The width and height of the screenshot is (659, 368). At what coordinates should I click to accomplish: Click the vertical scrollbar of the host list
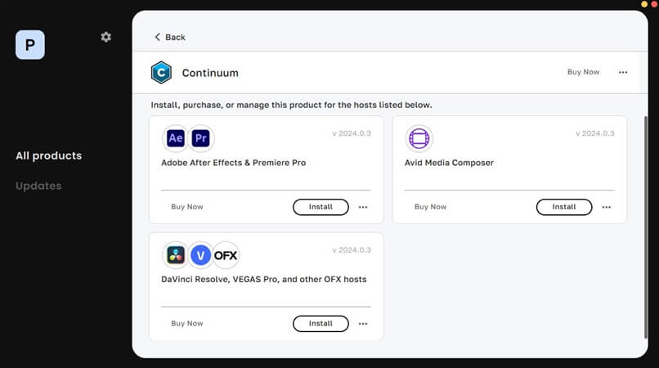coord(646,227)
